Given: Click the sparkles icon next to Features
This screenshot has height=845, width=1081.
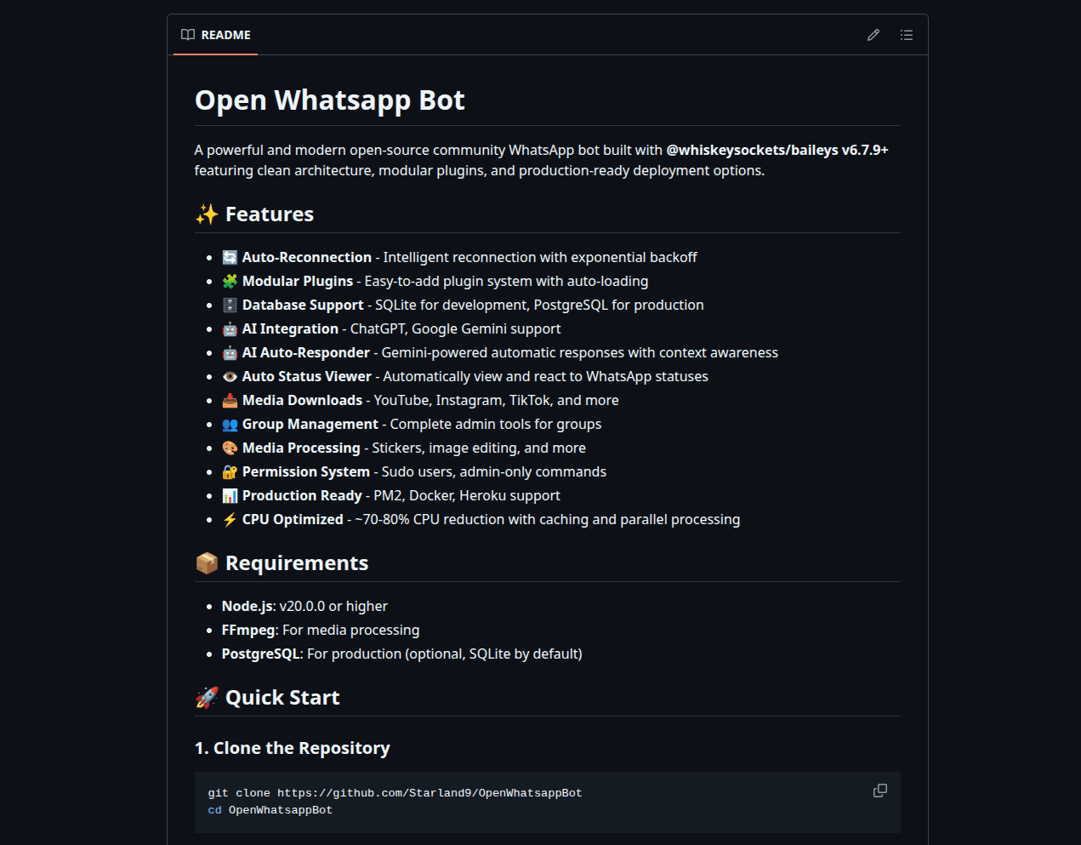Looking at the screenshot, I should tap(204, 214).
